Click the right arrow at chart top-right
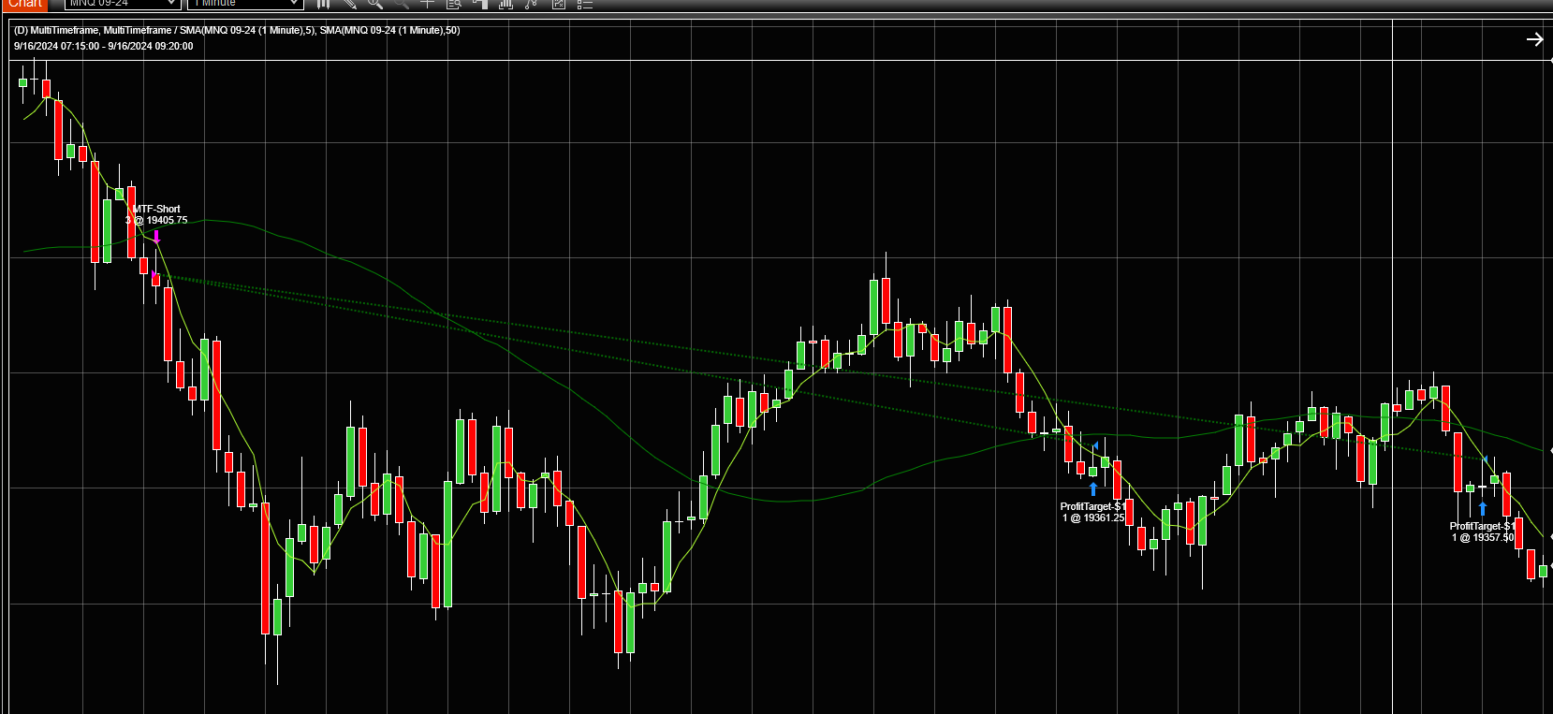 pos(1534,39)
